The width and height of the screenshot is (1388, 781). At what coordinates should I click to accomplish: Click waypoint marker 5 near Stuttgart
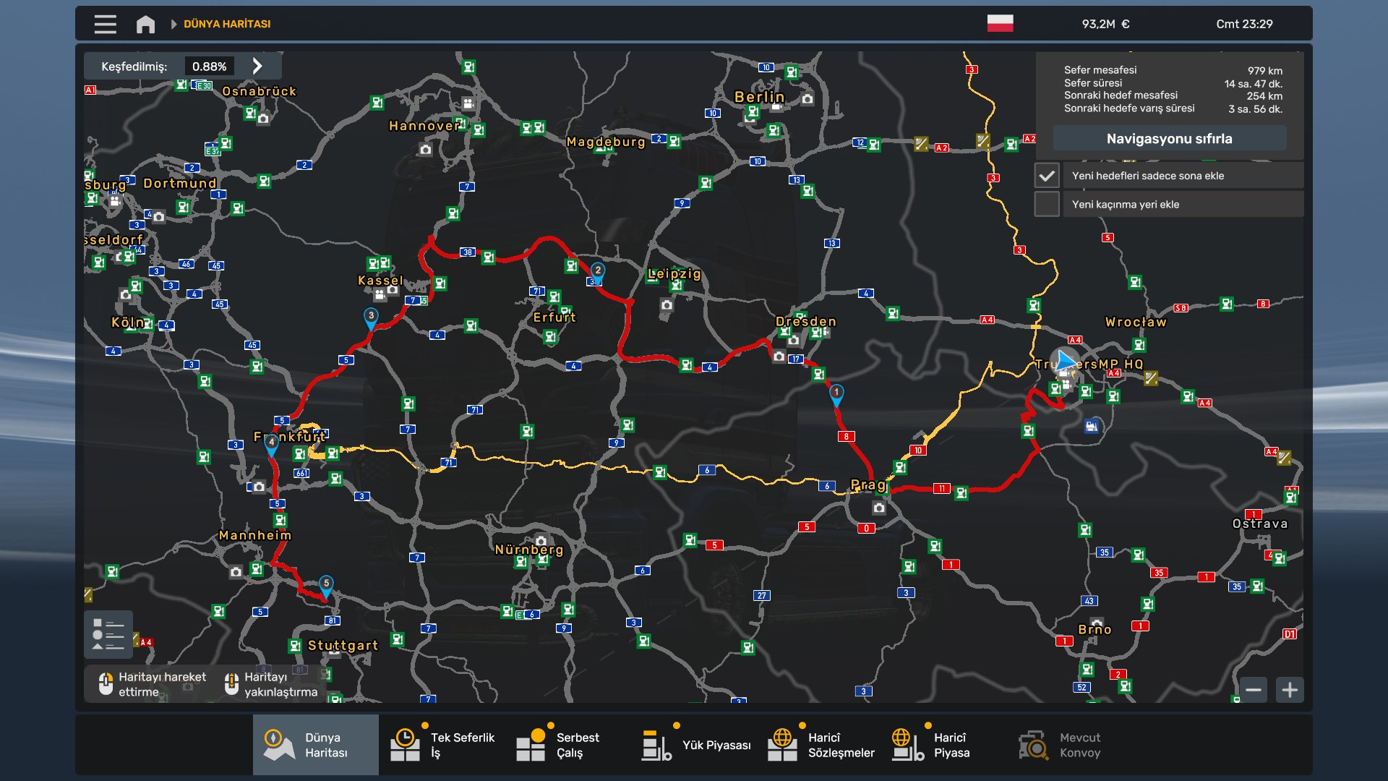pos(326,586)
